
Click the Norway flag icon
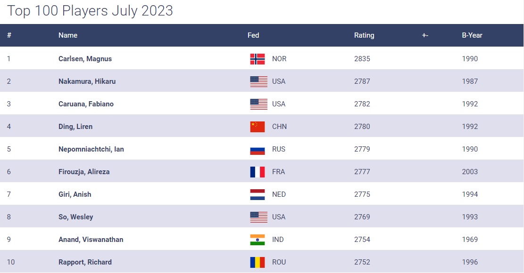coord(258,59)
